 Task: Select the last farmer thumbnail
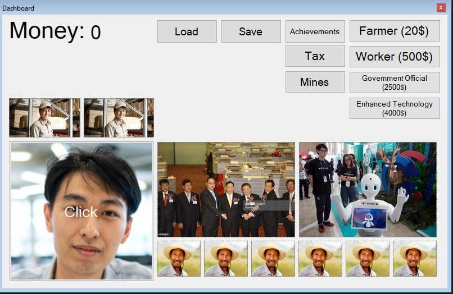point(415,259)
